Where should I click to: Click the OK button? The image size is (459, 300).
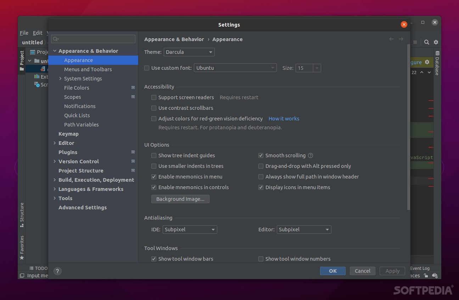pyautogui.click(x=333, y=271)
